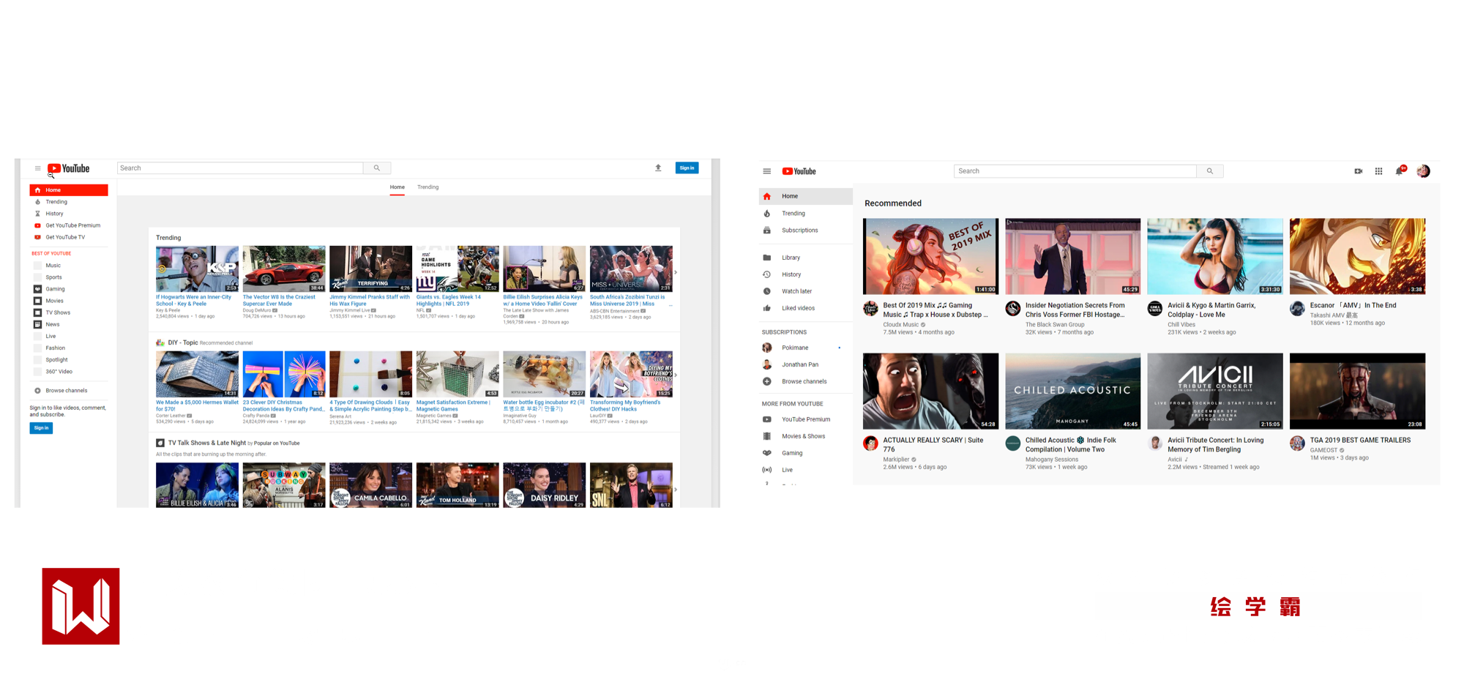
Task: Open the 'We Made a $5,000 Hermes Wallet' link
Action: pyautogui.click(x=197, y=406)
